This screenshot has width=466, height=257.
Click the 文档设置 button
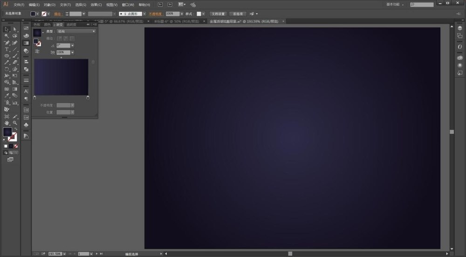(x=218, y=14)
